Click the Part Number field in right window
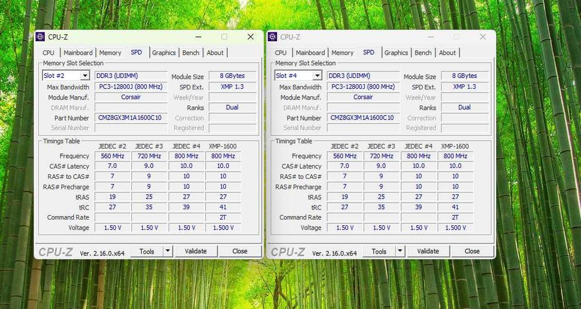 pos(363,118)
